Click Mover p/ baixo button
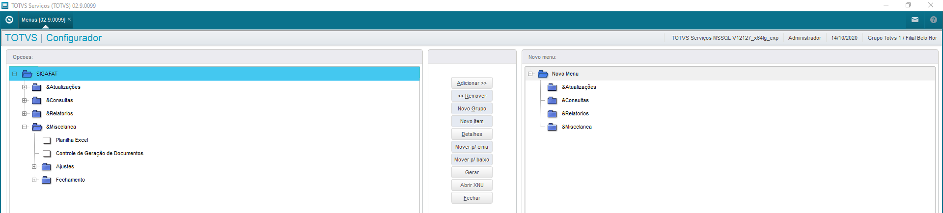The height and width of the screenshot is (213, 943). point(471,160)
